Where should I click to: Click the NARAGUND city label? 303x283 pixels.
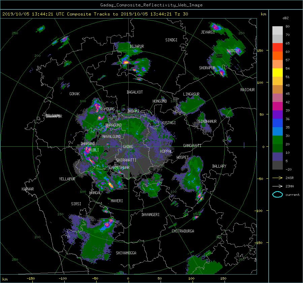[114, 125]
